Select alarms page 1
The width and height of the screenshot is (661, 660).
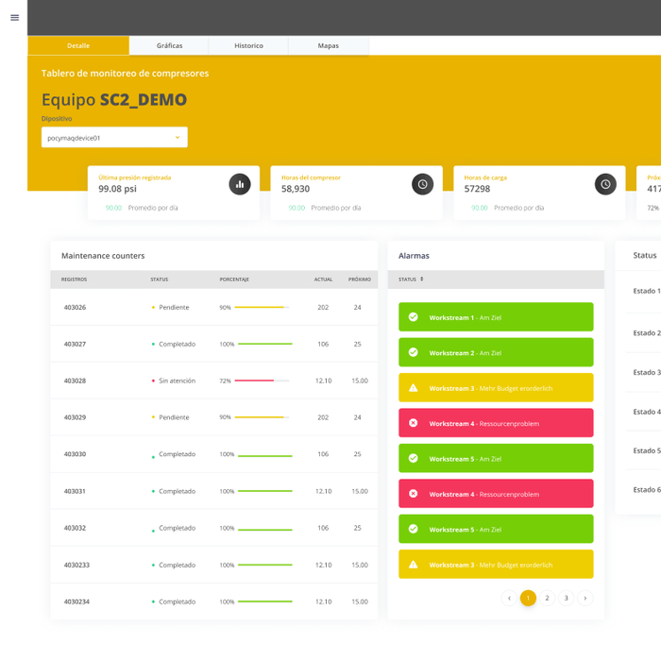tap(528, 598)
